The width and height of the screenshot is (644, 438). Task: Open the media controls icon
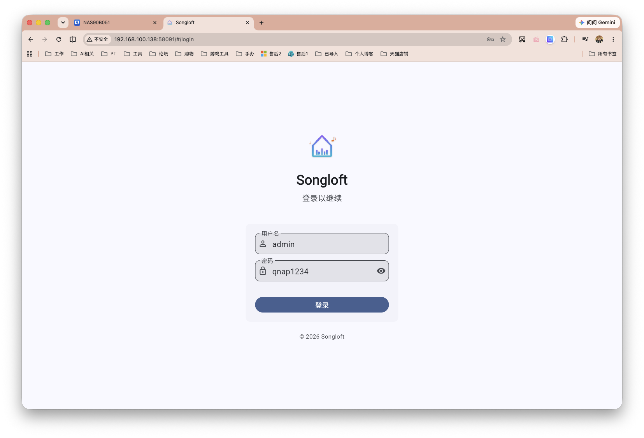(585, 39)
